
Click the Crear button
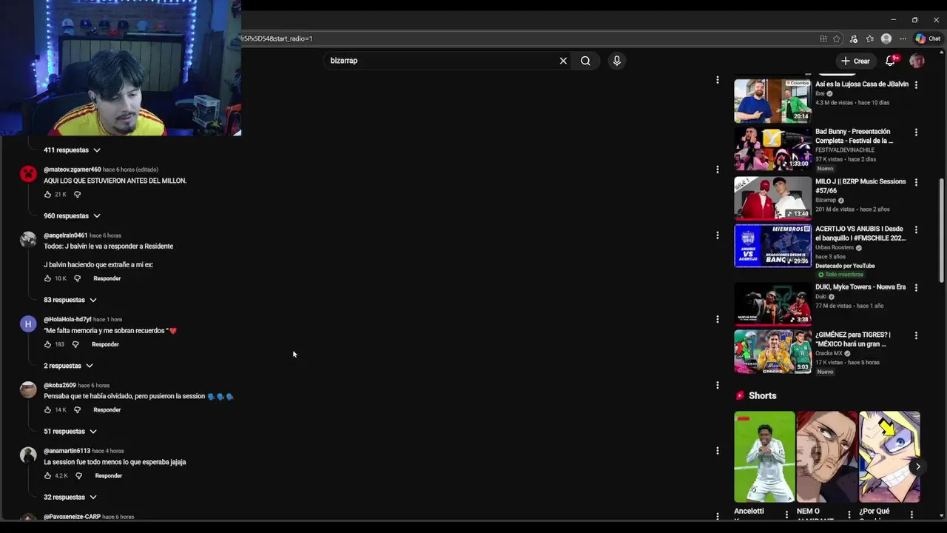855,61
